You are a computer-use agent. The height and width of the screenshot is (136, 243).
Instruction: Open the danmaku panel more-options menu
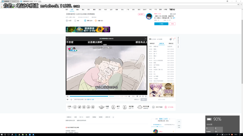click(x=174, y=39)
